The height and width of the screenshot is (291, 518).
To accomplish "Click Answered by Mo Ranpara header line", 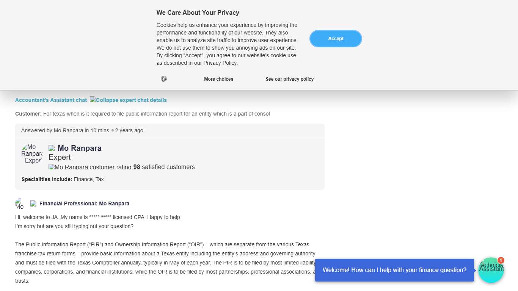I will point(82,130).
